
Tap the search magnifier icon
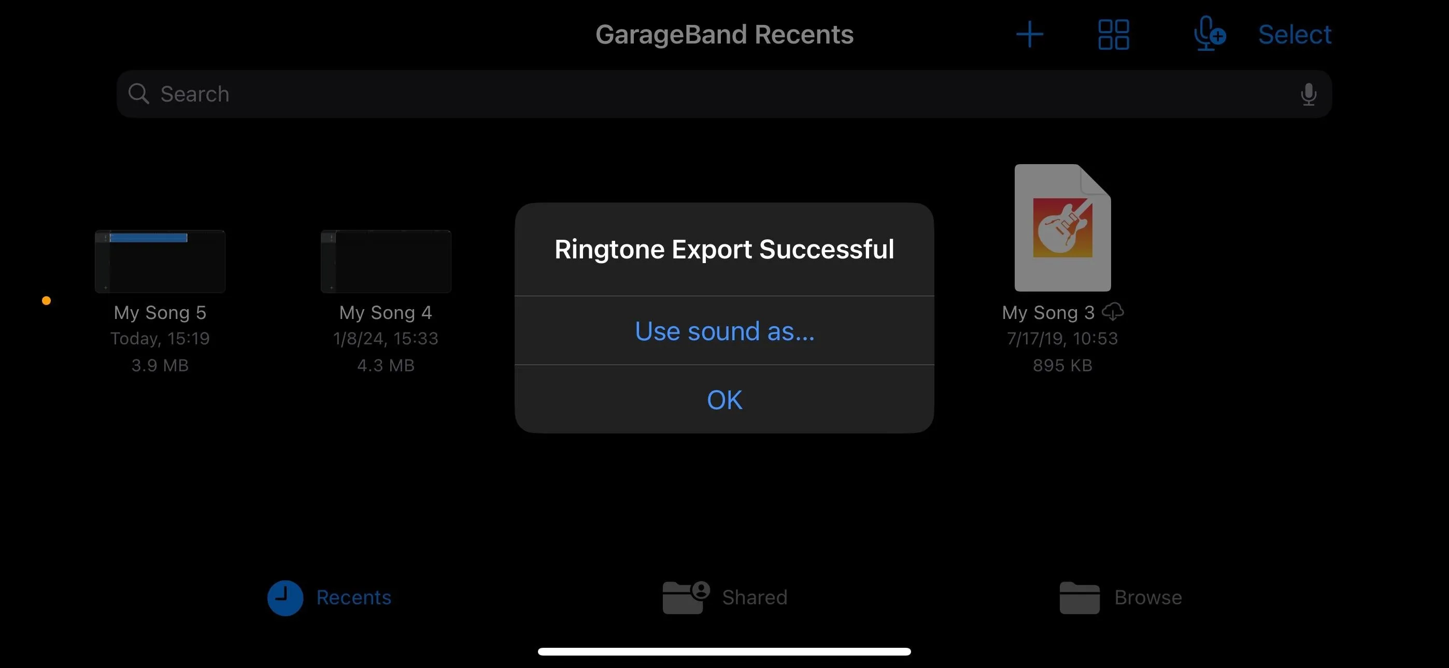point(138,93)
